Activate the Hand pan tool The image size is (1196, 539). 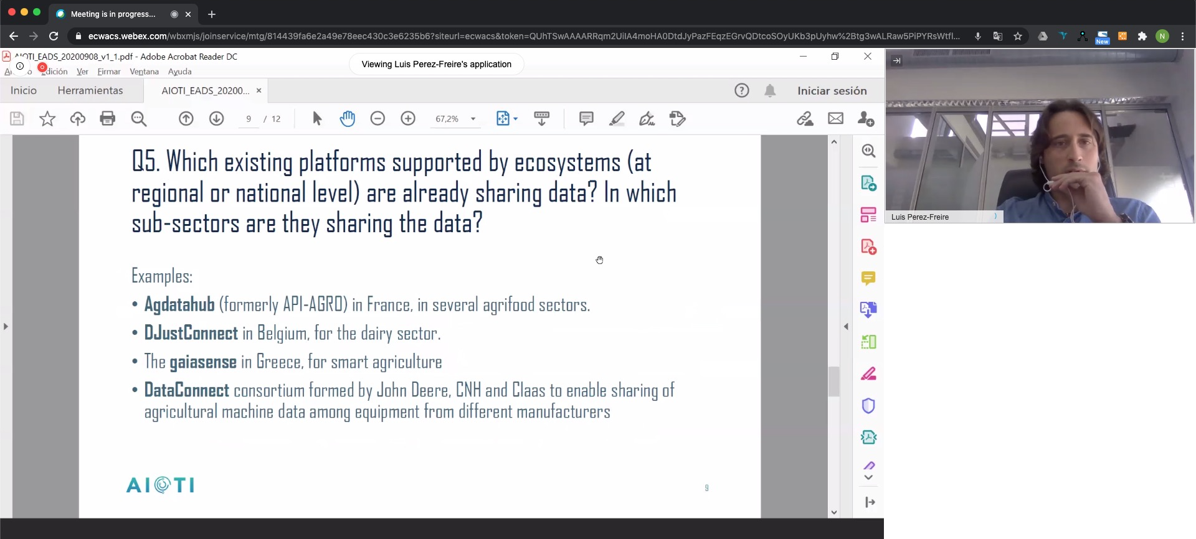pos(348,118)
